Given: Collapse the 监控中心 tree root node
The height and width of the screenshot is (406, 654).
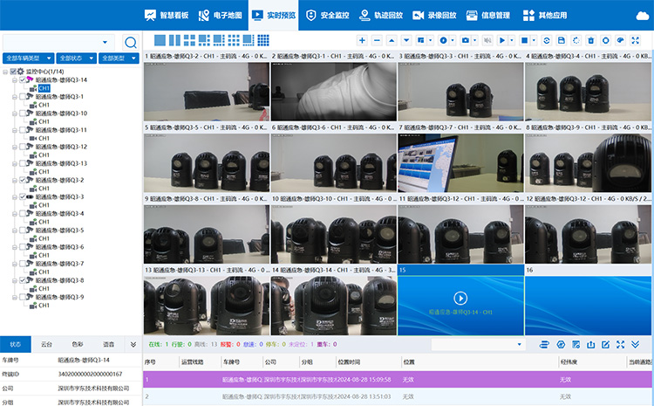Looking at the screenshot, I should click(x=4, y=72).
